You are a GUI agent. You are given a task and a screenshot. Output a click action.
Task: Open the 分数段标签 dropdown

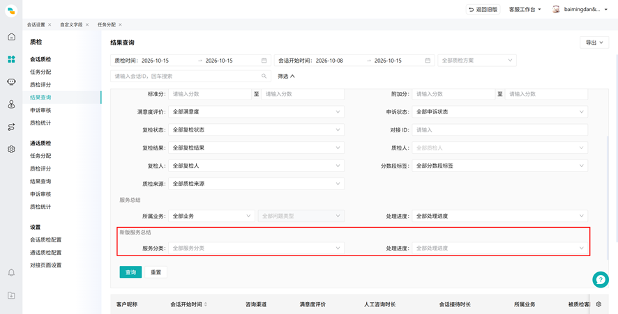499,166
